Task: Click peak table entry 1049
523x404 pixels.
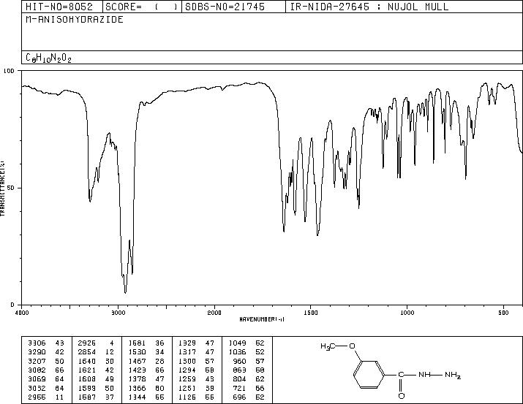Action: (x=238, y=343)
